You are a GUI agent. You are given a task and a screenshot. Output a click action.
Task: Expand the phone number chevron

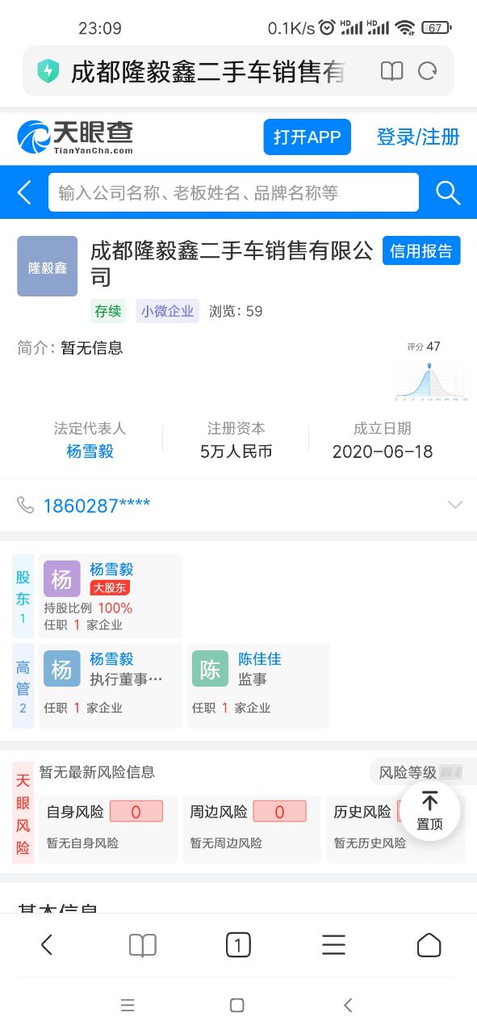coord(455,505)
